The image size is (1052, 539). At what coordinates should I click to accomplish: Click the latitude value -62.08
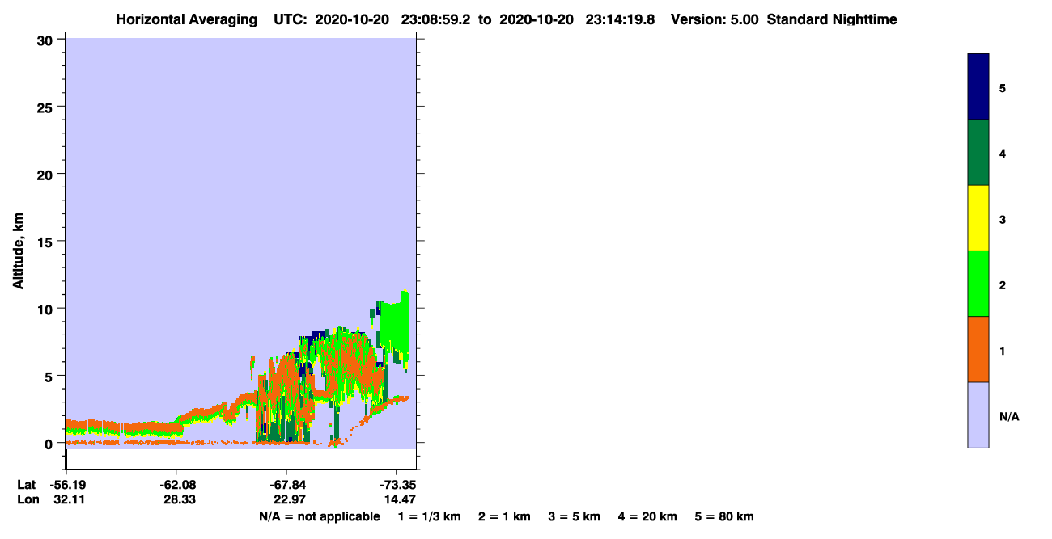click(x=176, y=485)
